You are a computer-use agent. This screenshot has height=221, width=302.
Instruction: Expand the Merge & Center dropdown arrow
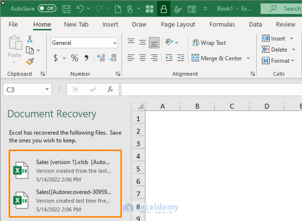(x=248, y=58)
